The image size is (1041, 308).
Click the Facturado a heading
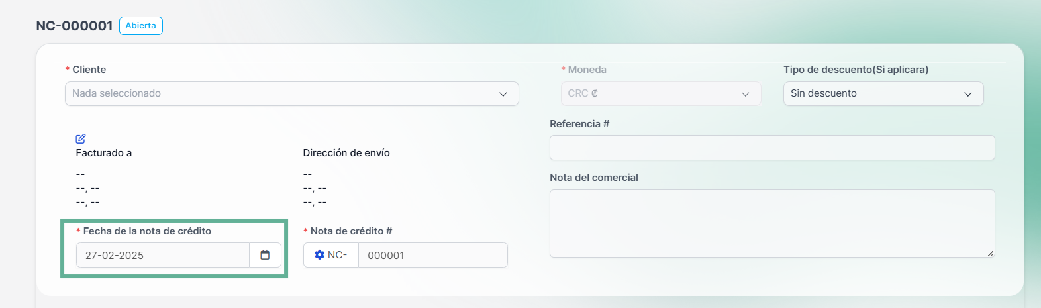pos(104,153)
